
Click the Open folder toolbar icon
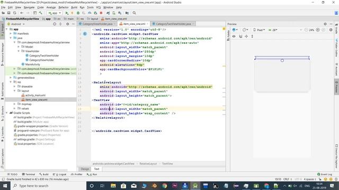(3, 13)
